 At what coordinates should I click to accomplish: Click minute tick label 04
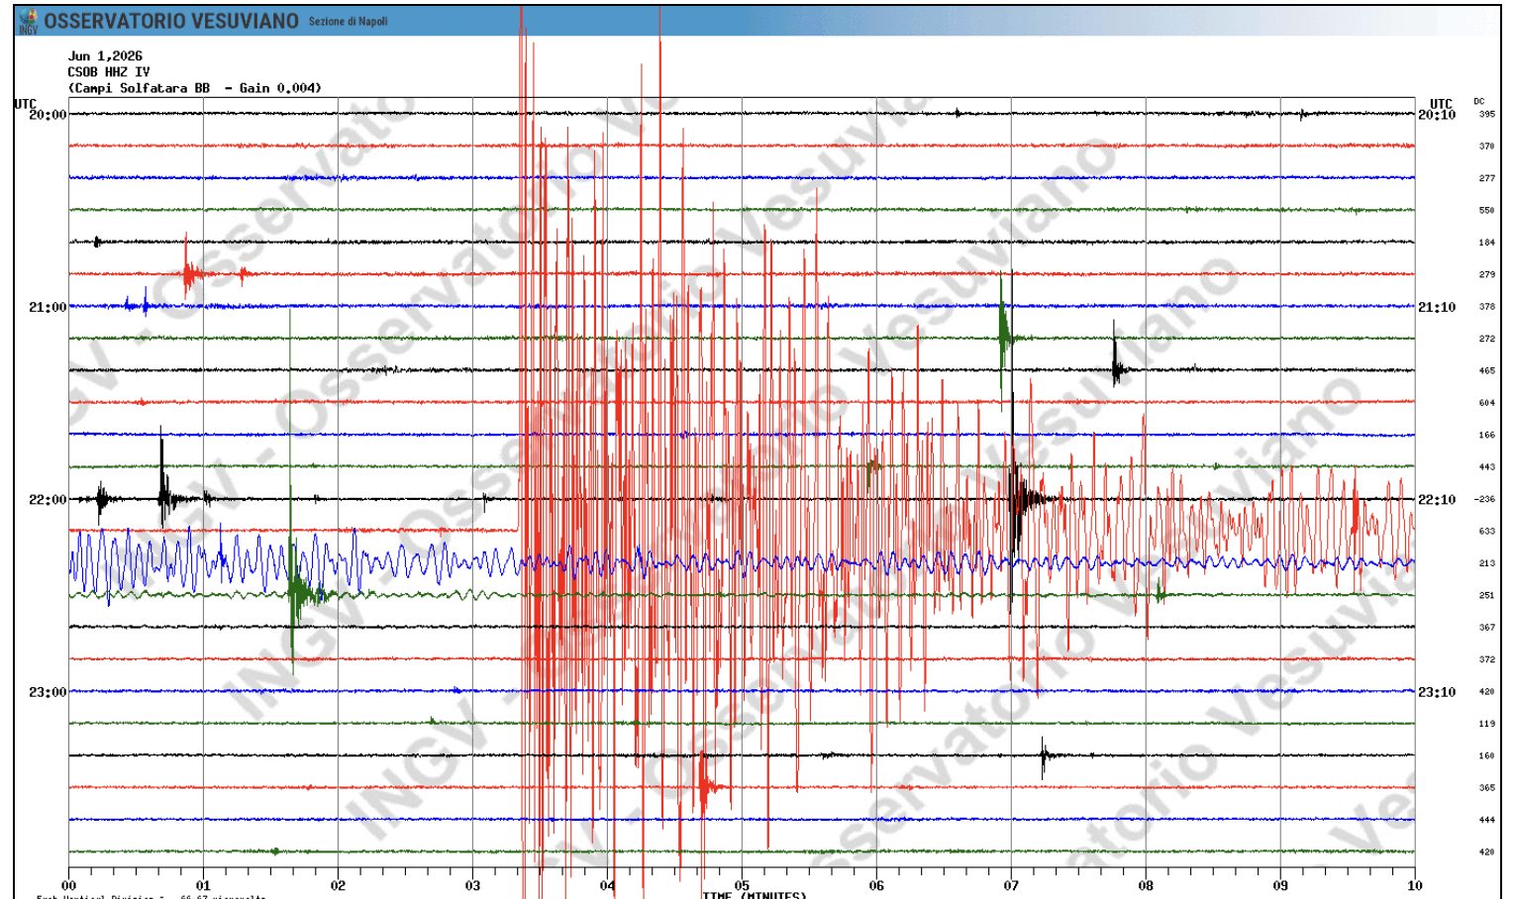[607, 885]
